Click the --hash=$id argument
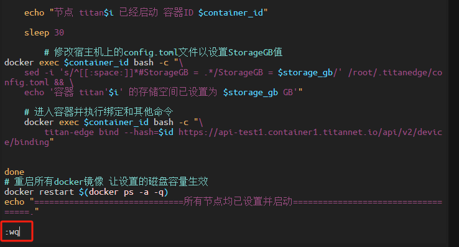 pos(149,132)
